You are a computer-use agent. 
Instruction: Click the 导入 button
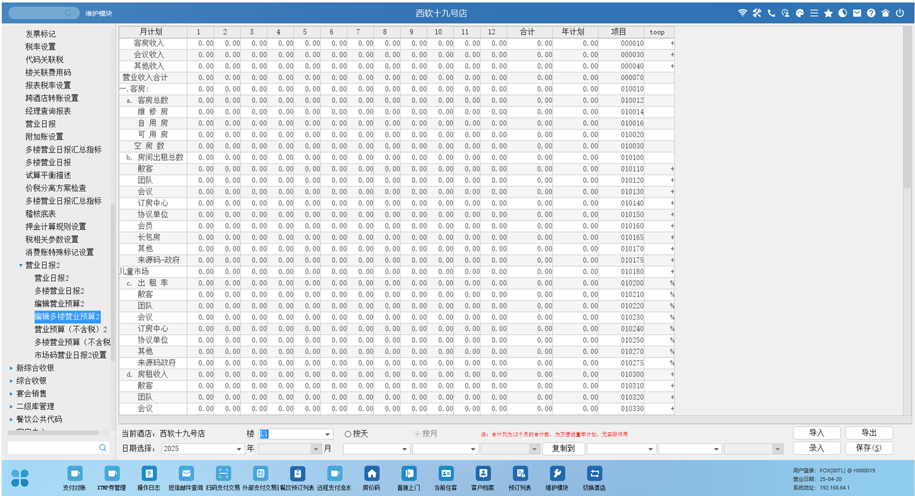(x=816, y=433)
